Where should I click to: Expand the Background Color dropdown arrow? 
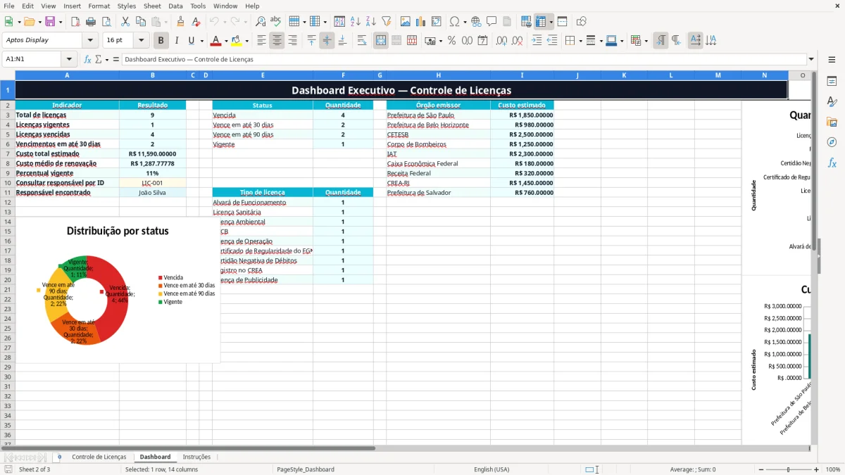click(x=246, y=41)
